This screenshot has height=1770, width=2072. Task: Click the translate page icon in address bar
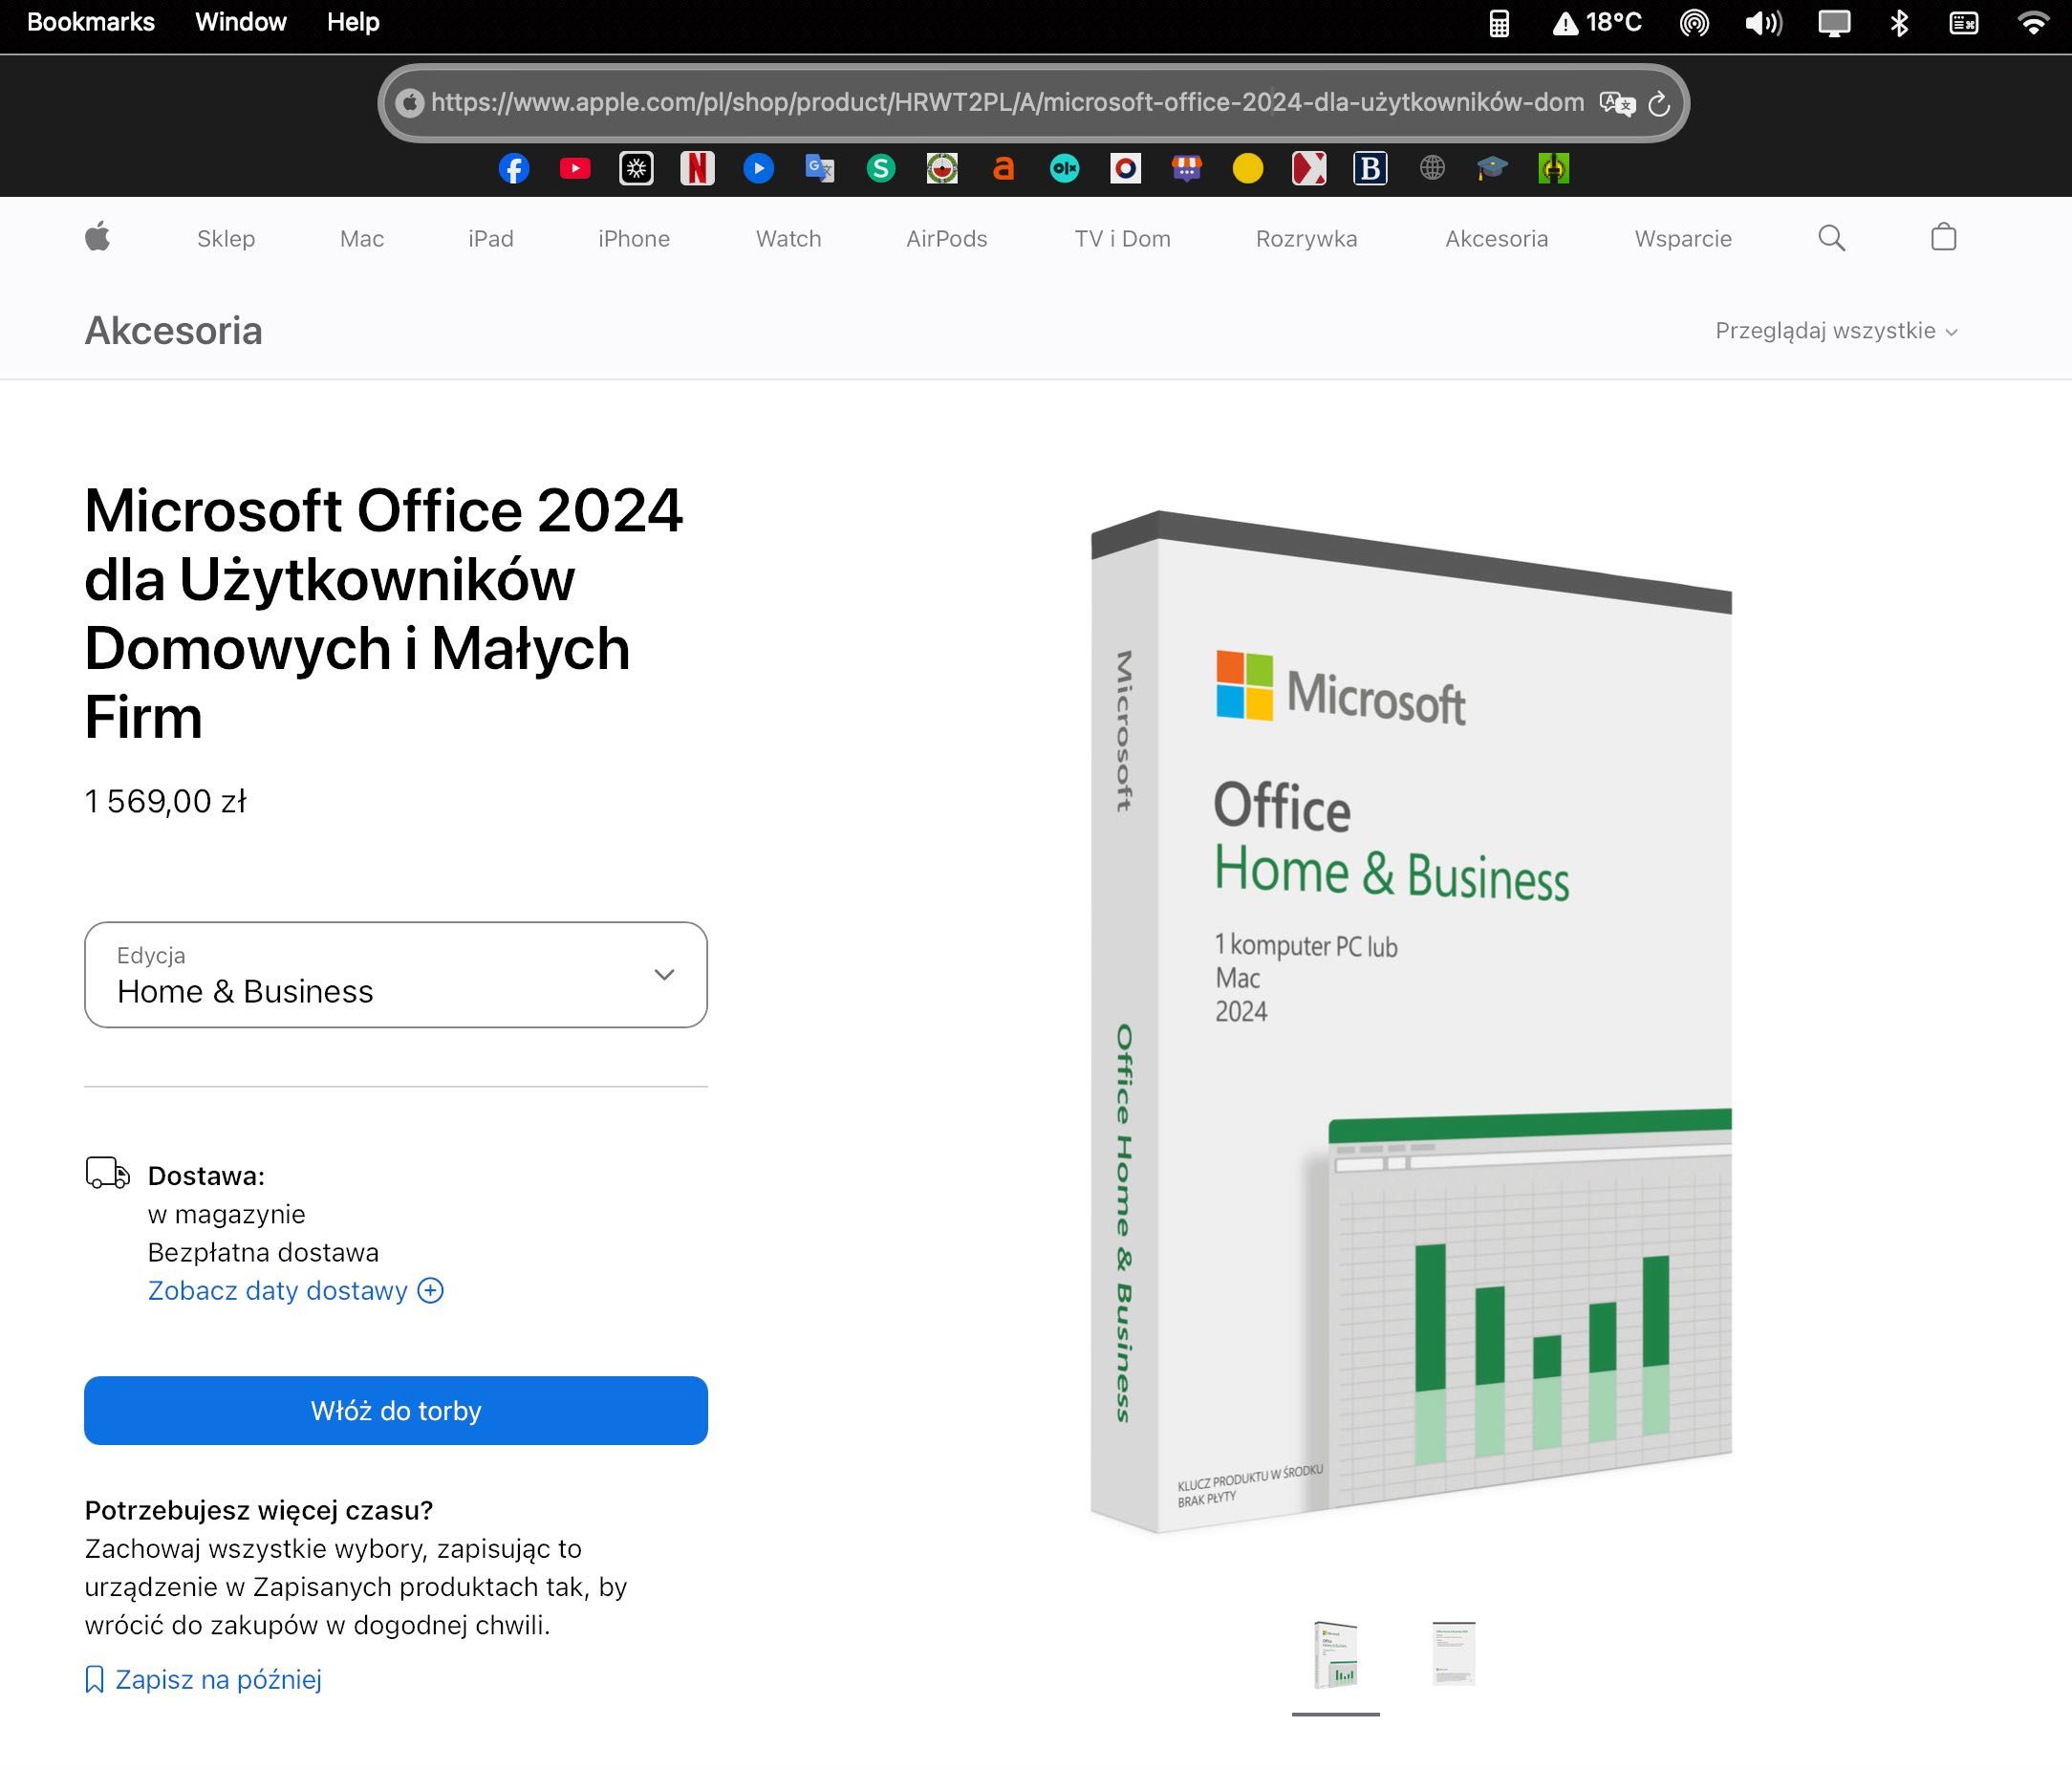pyautogui.click(x=1616, y=104)
